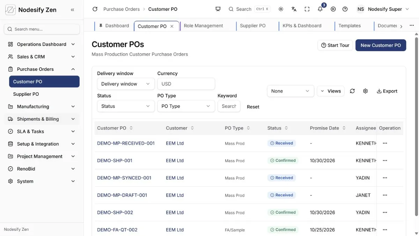Reload the table with the refresh icon
The image size is (419, 236).
point(352,91)
